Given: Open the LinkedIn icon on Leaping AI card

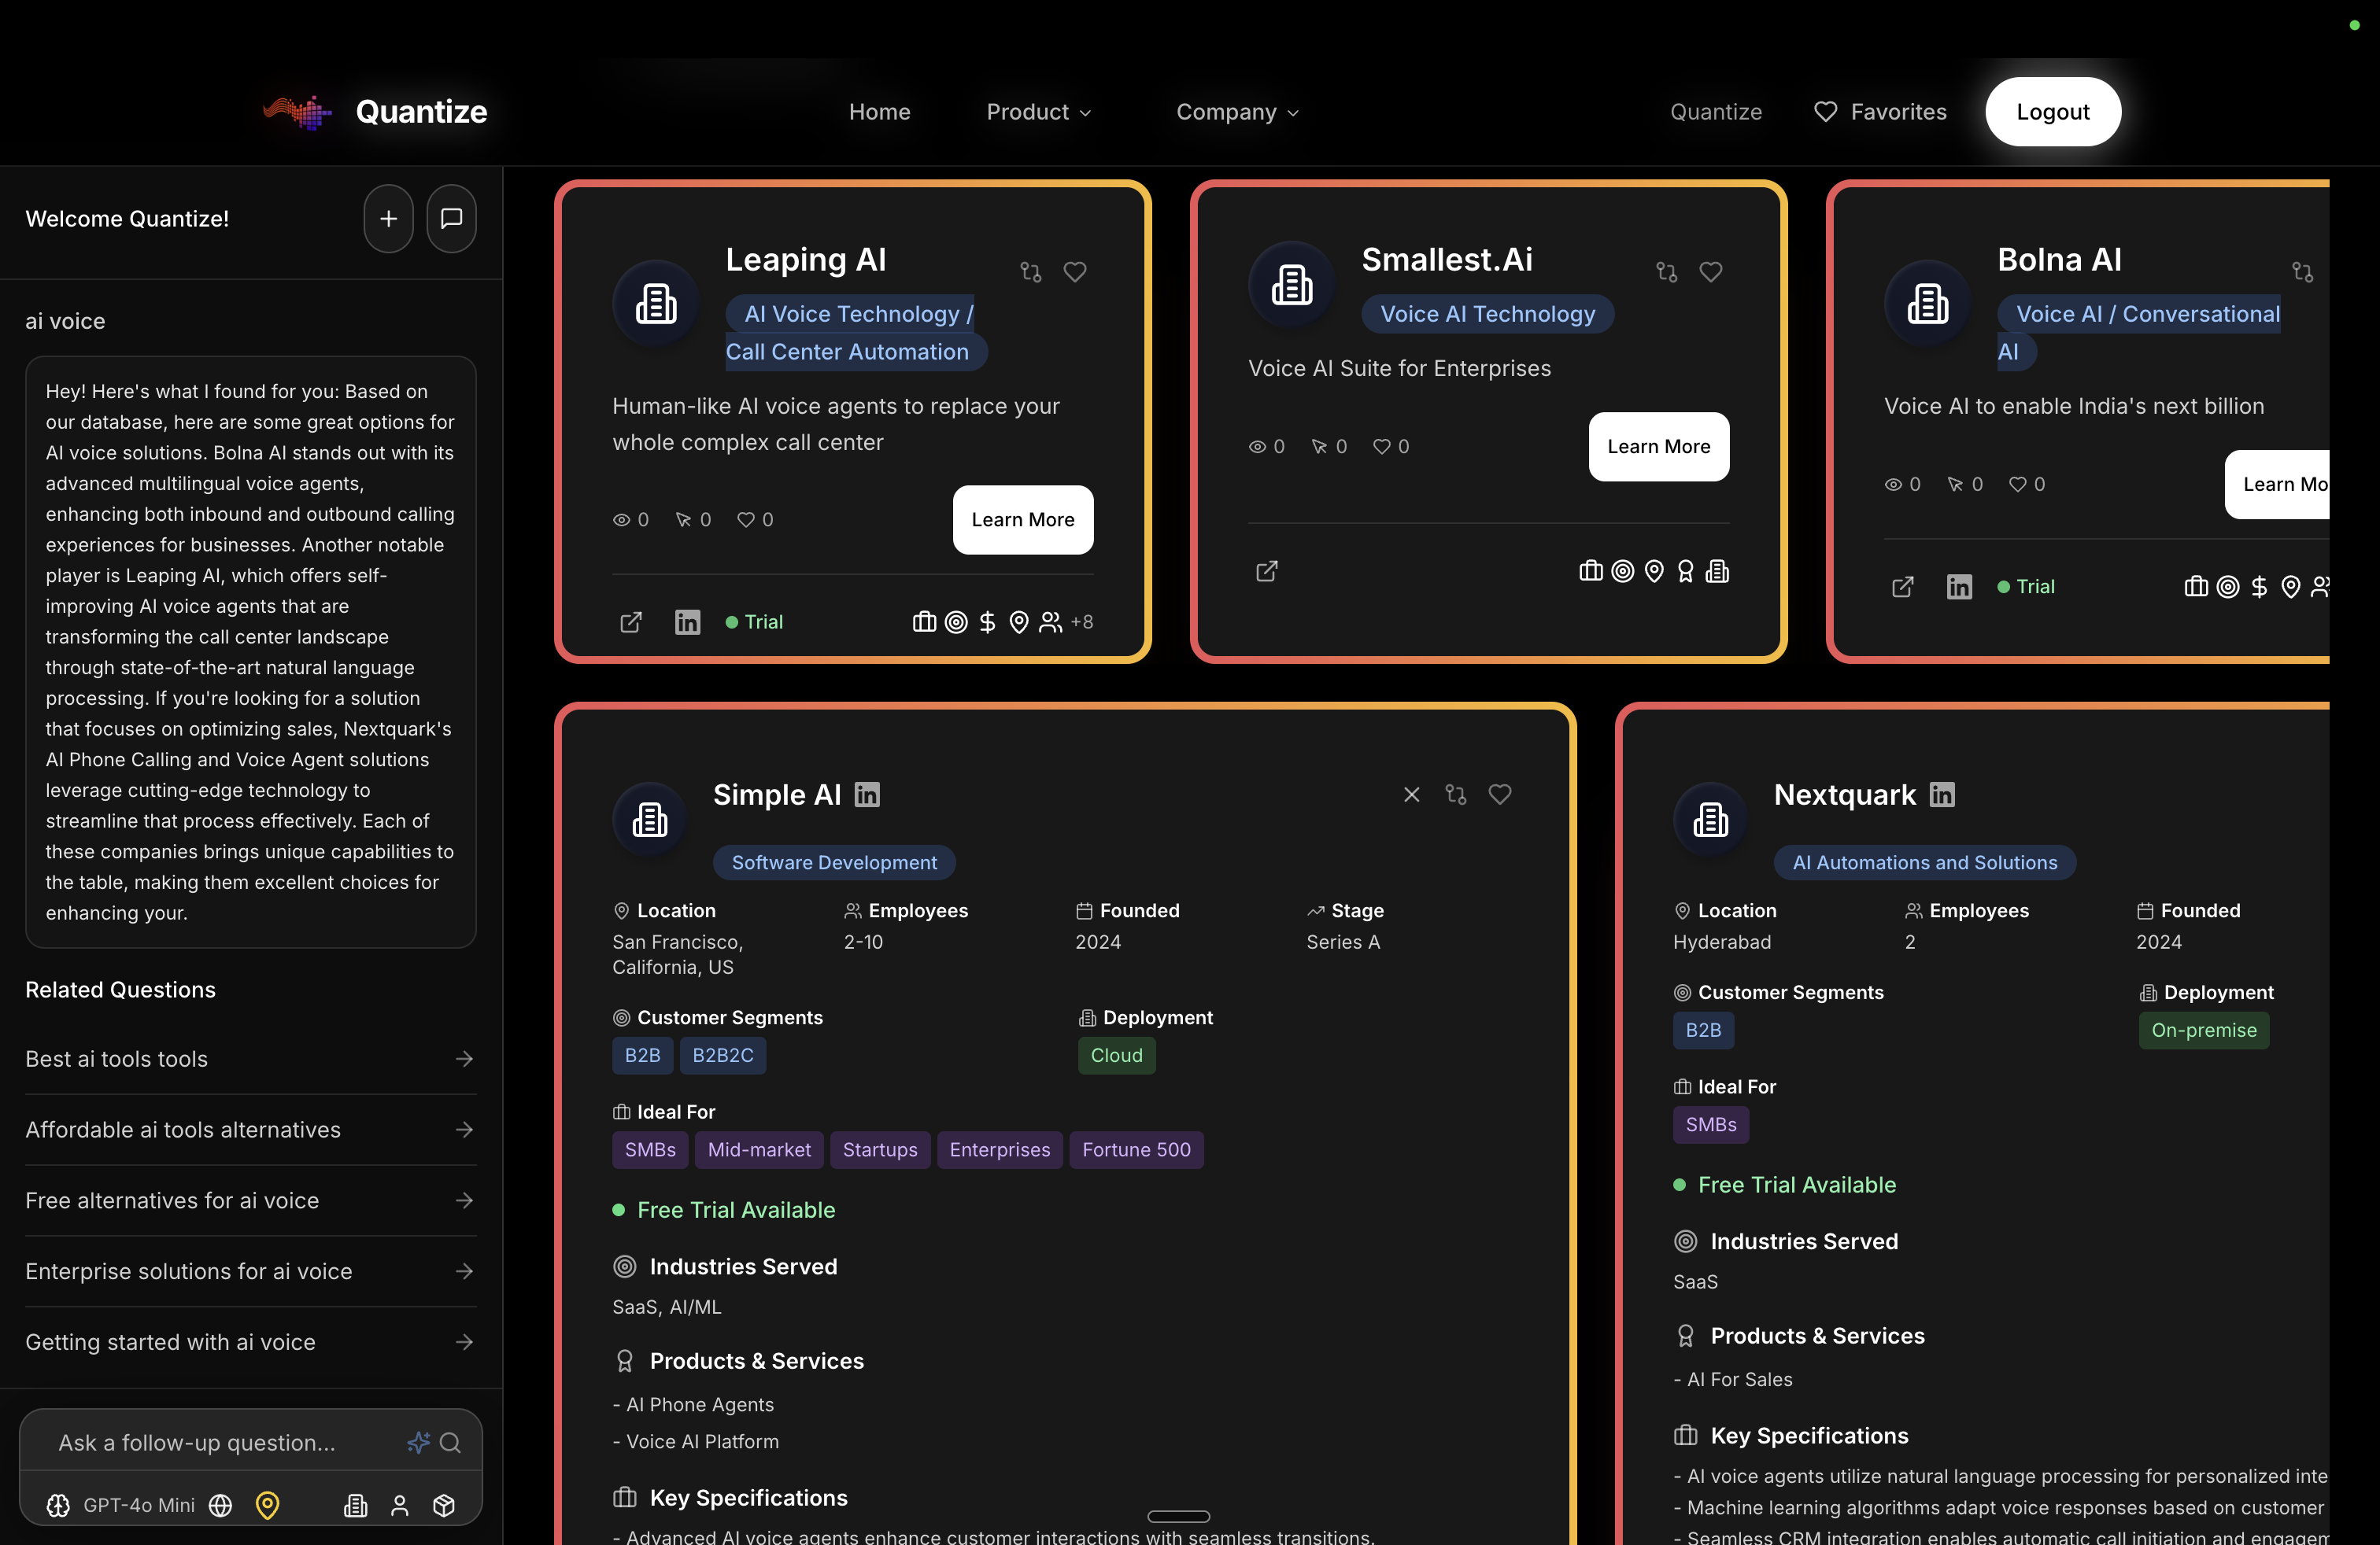Looking at the screenshot, I should [687, 621].
